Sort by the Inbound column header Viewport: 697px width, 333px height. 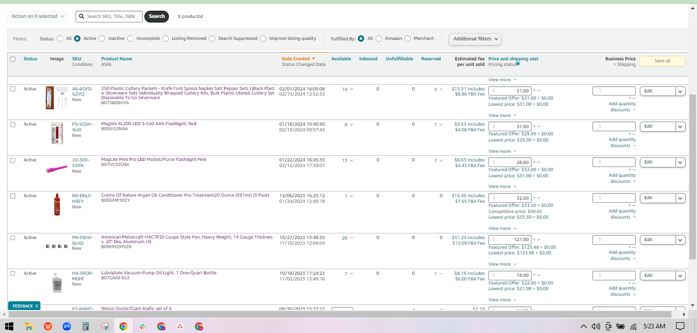tap(368, 59)
